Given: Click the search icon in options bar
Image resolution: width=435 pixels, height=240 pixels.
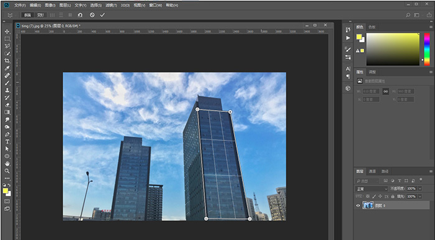Looking at the screenshot, I should click(x=408, y=15).
